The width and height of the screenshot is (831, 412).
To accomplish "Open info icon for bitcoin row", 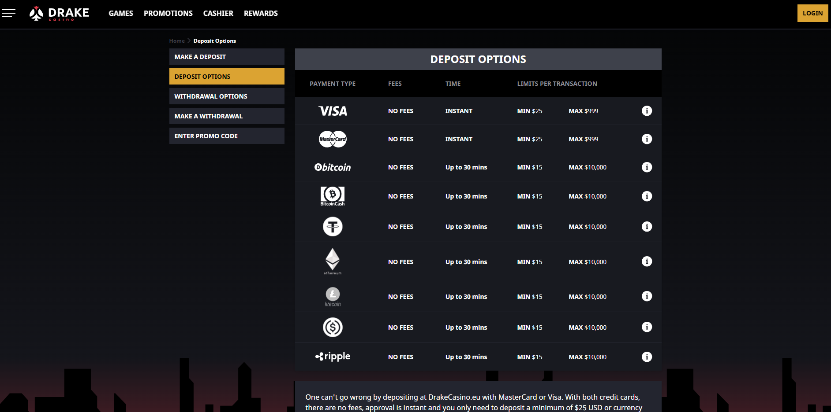I will 647,167.
